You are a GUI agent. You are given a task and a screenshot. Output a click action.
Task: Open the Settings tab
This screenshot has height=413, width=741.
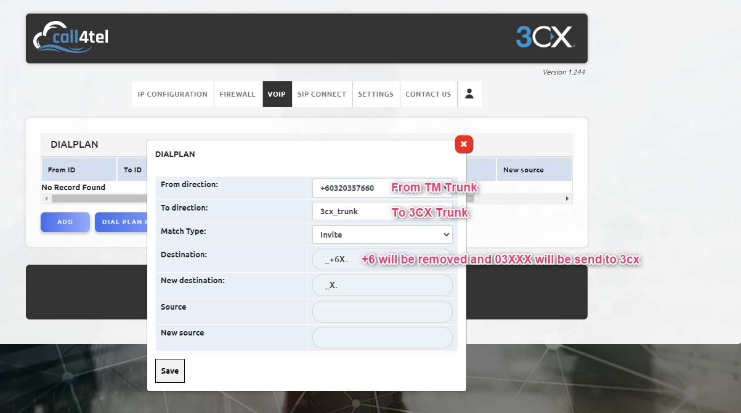[376, 94]
